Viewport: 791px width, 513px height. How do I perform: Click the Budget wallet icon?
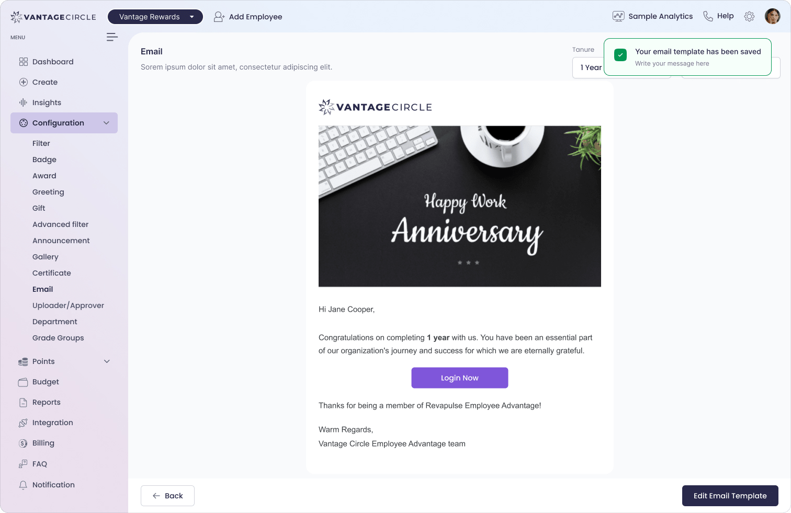(x=23, y=382)
